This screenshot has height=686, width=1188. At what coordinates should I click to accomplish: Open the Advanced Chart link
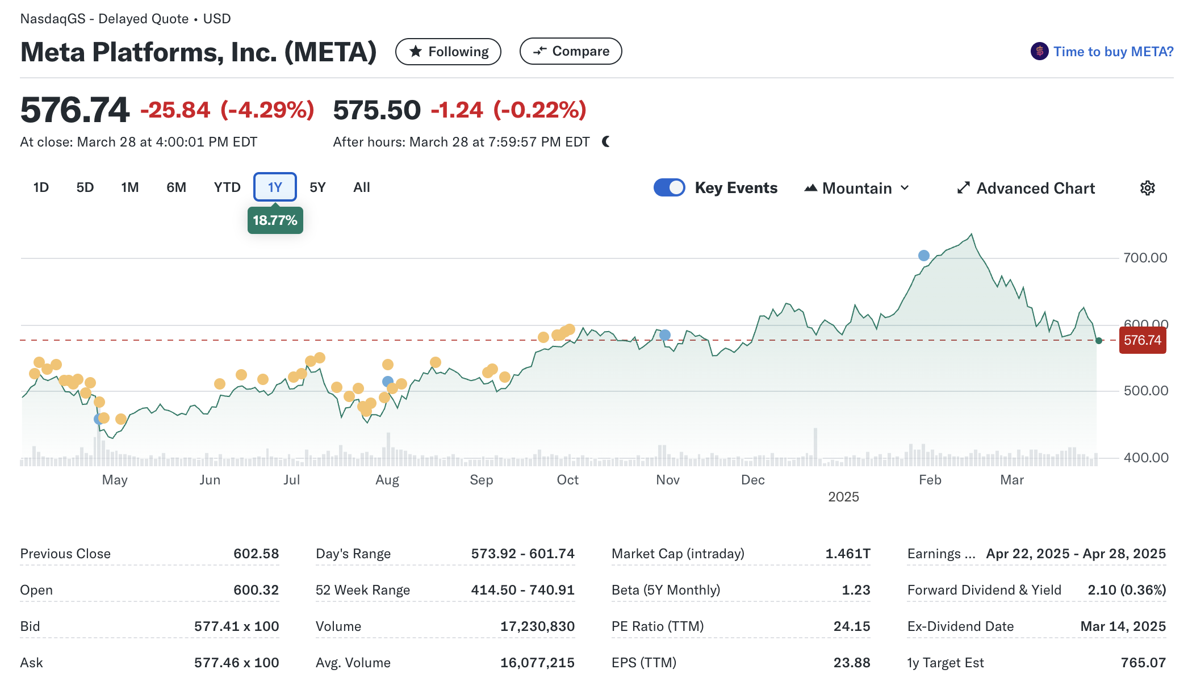point(1035,188)
